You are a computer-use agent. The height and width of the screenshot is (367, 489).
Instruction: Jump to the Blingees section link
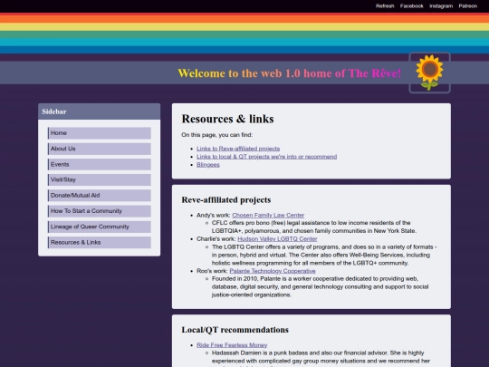[208, 165]
